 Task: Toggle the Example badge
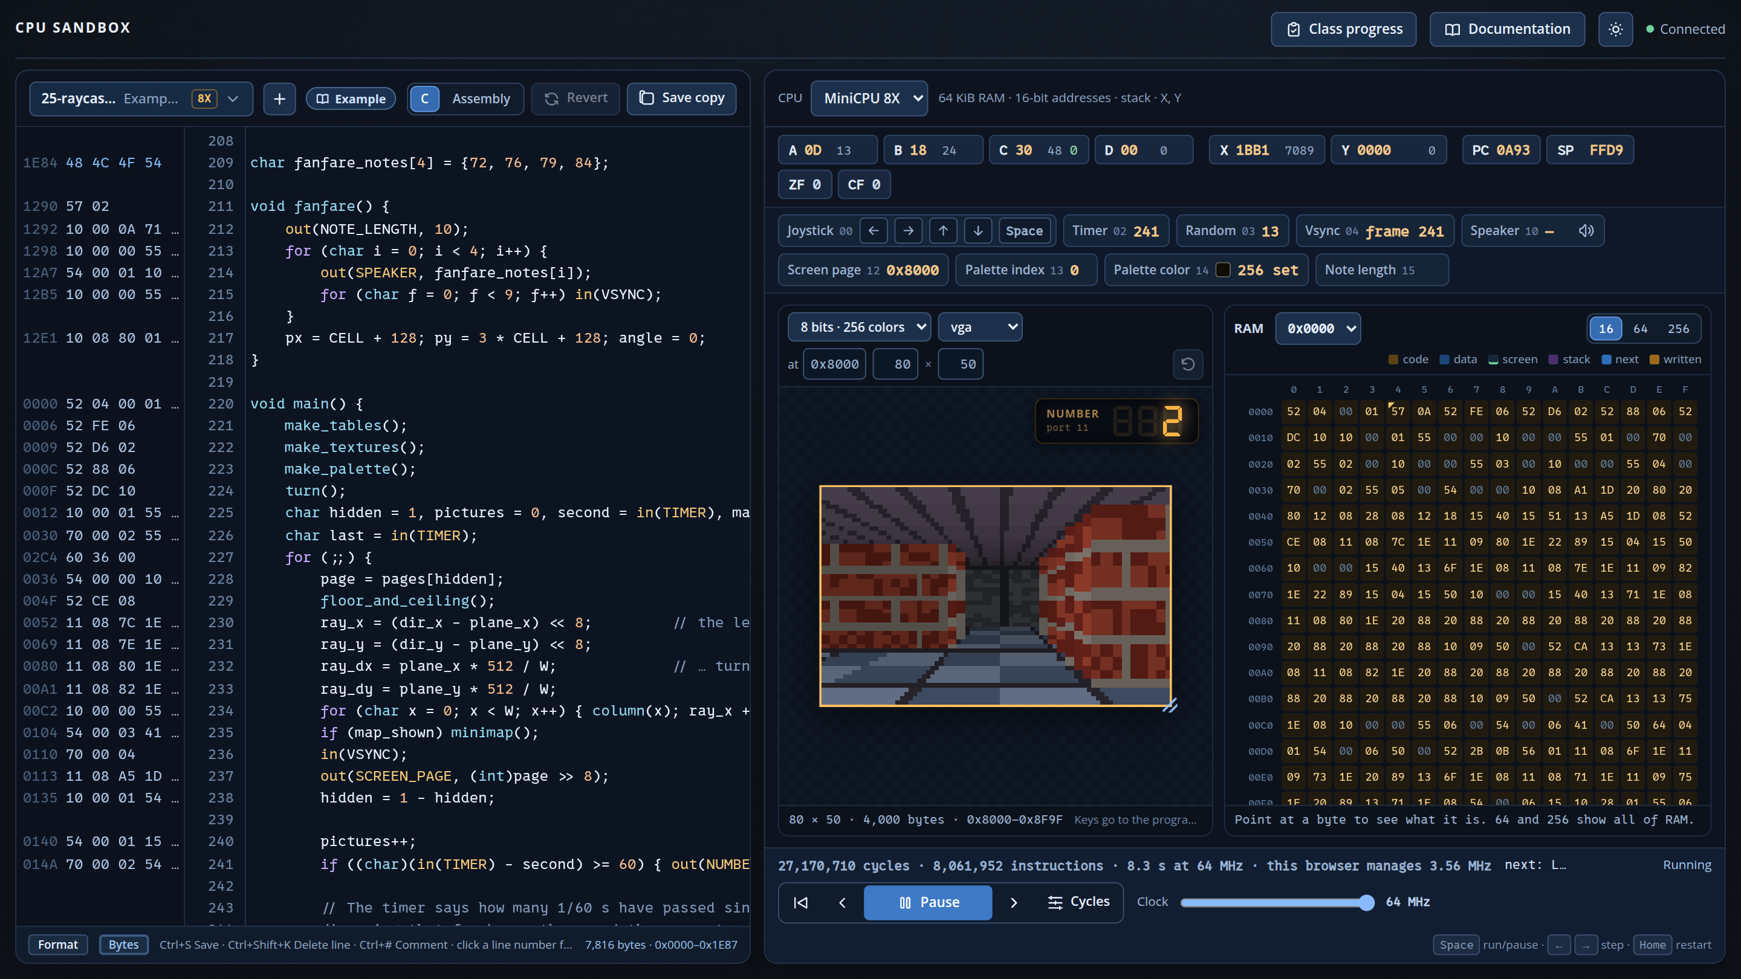351,99
